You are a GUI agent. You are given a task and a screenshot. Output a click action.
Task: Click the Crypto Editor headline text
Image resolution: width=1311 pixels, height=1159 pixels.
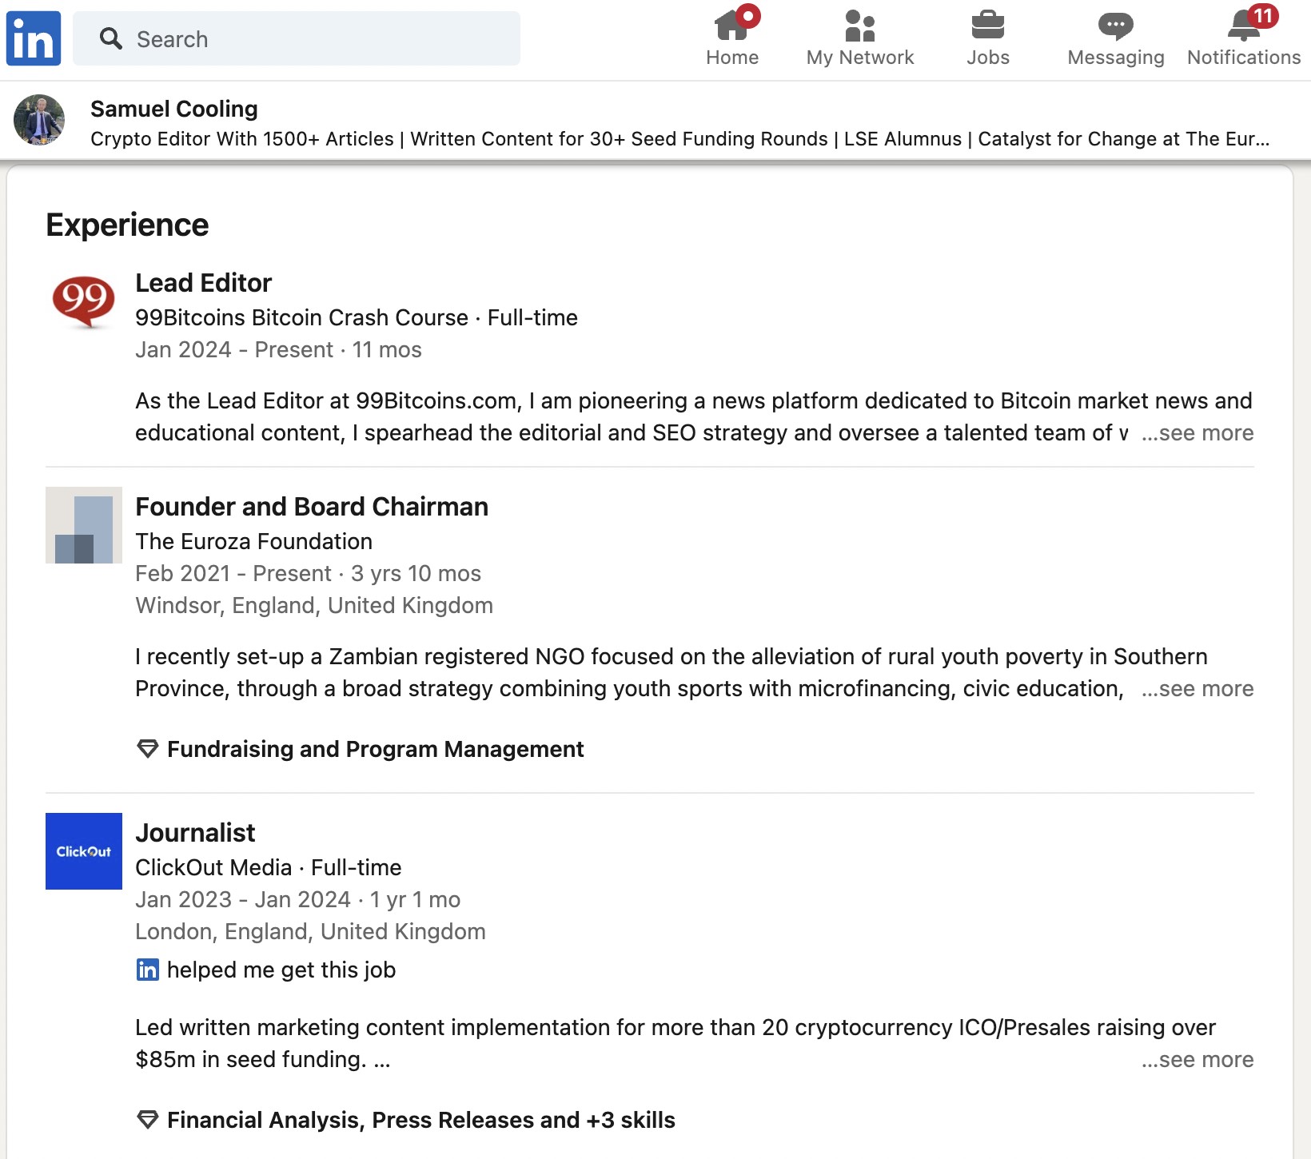coord(679,139)
